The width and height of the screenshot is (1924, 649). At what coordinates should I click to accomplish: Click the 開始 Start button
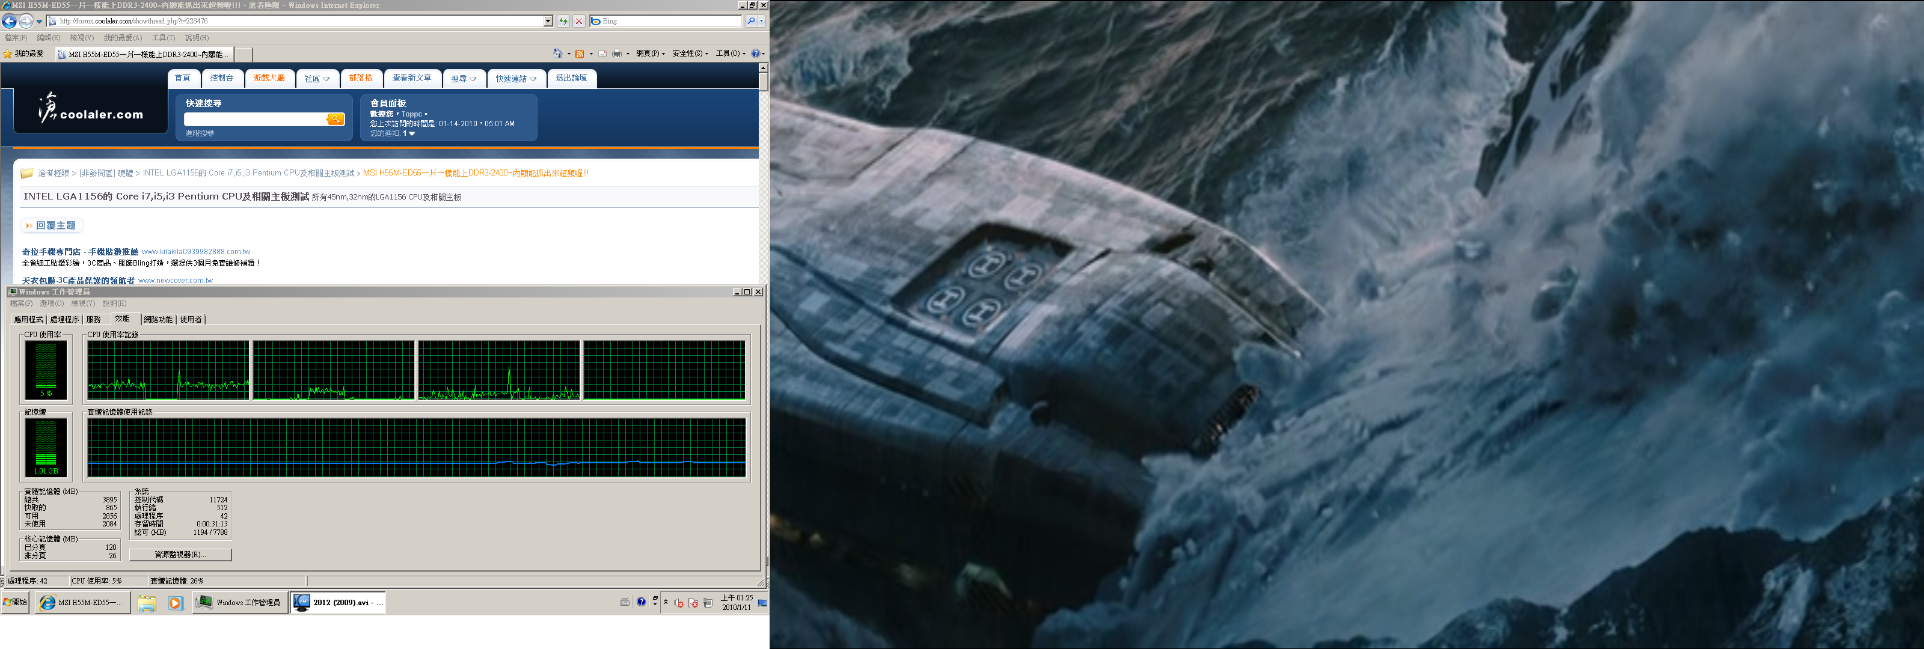pyautogui.click(x=15, y=602)
